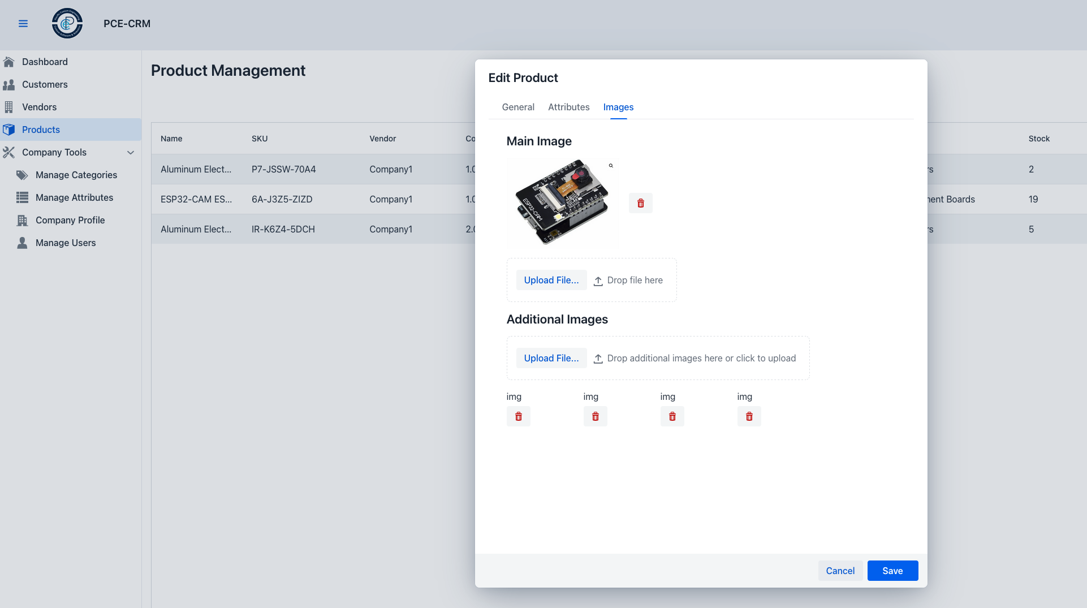Screen dimensions: 1087x608
Task: Select the Images tab
Action: (618, 107)
